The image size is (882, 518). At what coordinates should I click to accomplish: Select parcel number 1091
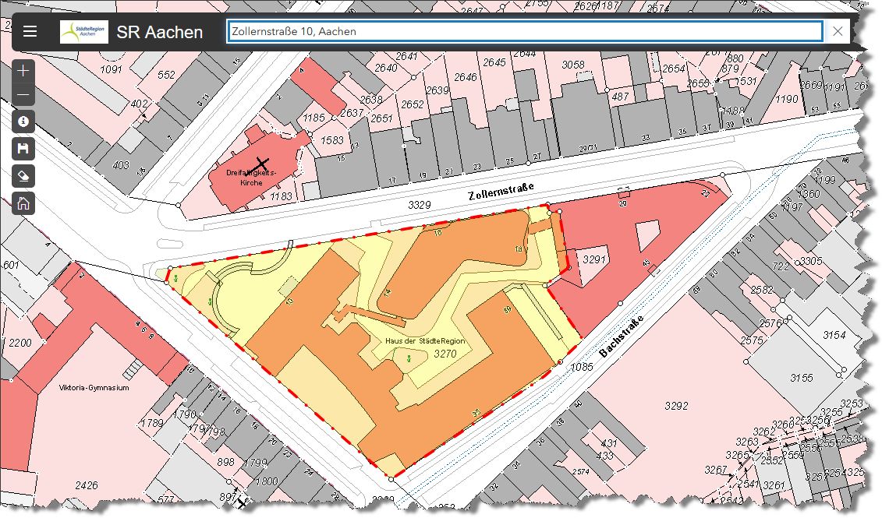[x=111, y=69]
